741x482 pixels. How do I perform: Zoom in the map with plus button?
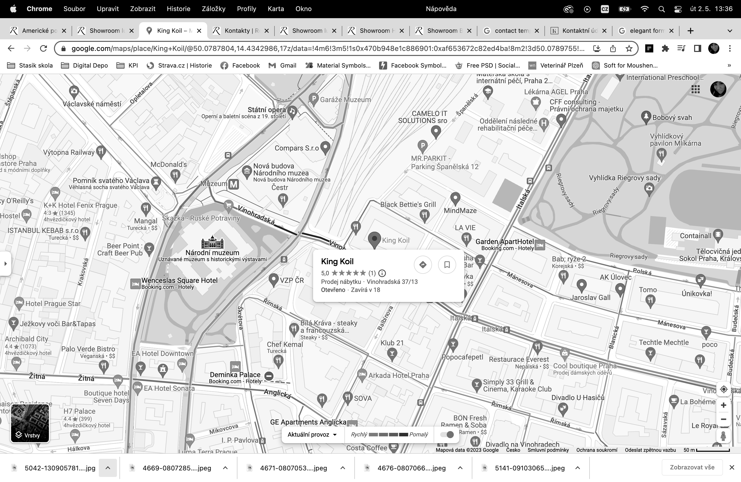724,405
